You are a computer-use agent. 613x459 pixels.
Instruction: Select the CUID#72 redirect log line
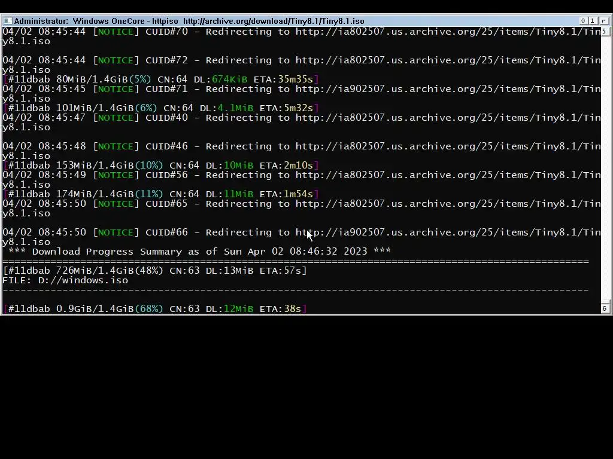tap(302, 65)
